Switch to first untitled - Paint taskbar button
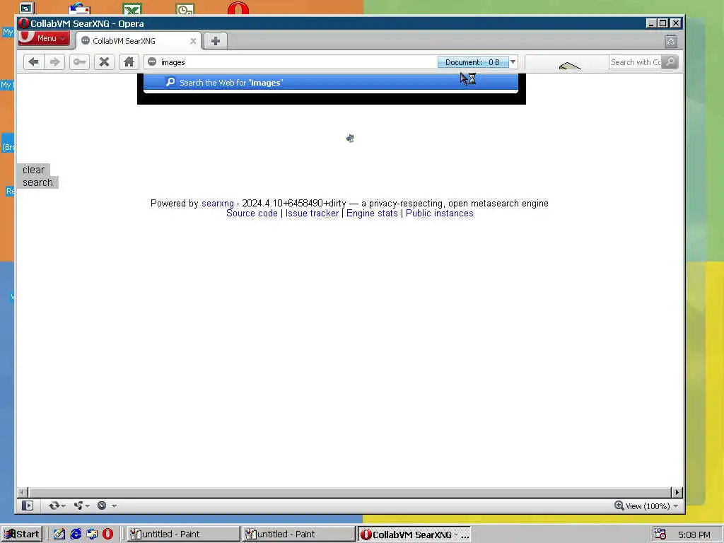 coord(183,535)
